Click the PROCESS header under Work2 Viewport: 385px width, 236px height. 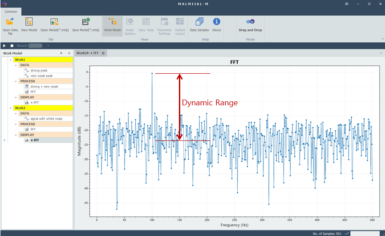point(46,124)
